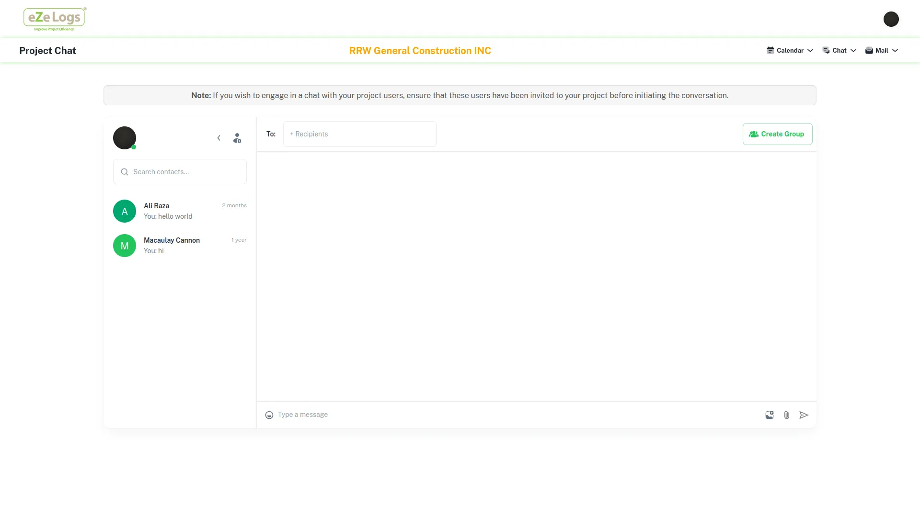Expand the Calendar dropdown
The height and width of the screenshot is (517, 920).
coord(790,50)
